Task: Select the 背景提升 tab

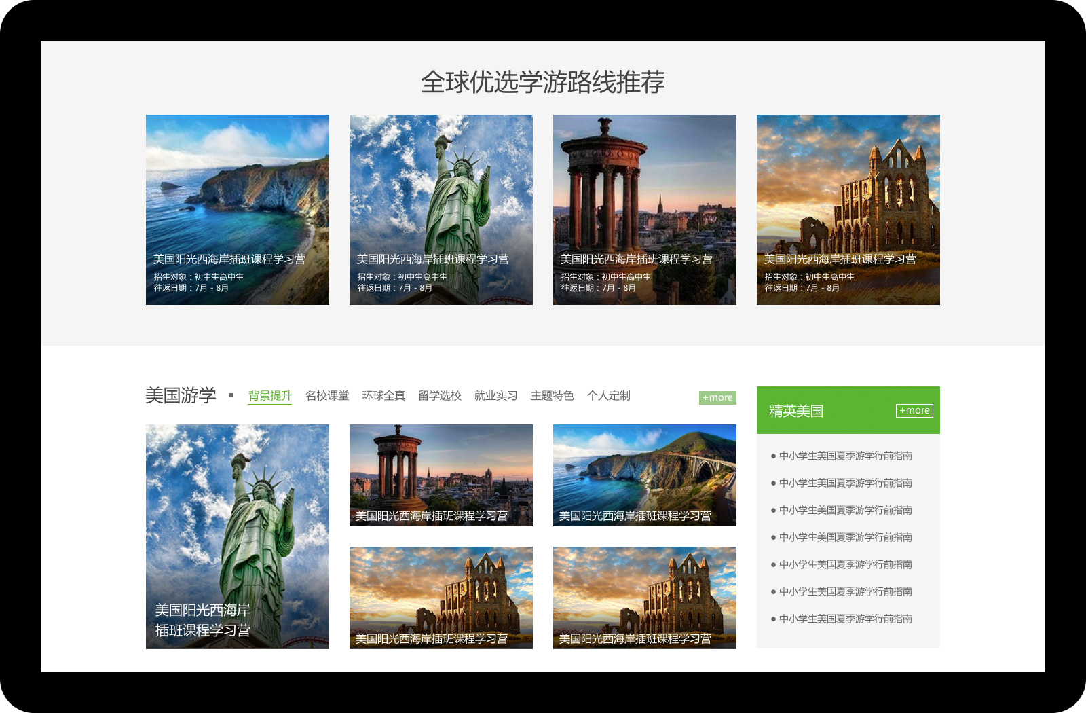Action: click(269, 396)
